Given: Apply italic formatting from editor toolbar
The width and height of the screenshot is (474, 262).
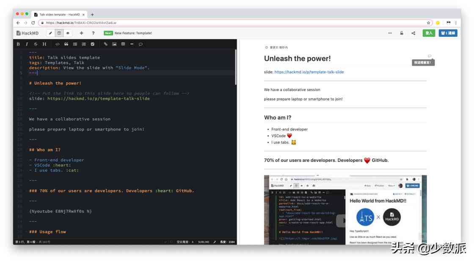Looking at the screenshot, I should [x=27, y=44].
